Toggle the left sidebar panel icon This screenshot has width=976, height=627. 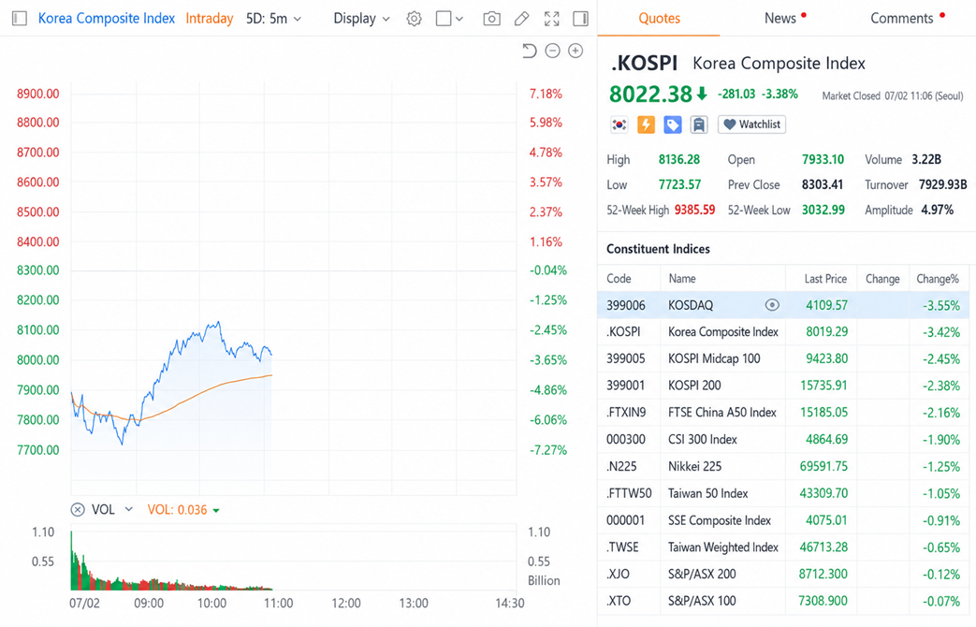pyautogui.click(x=20, y=19)
